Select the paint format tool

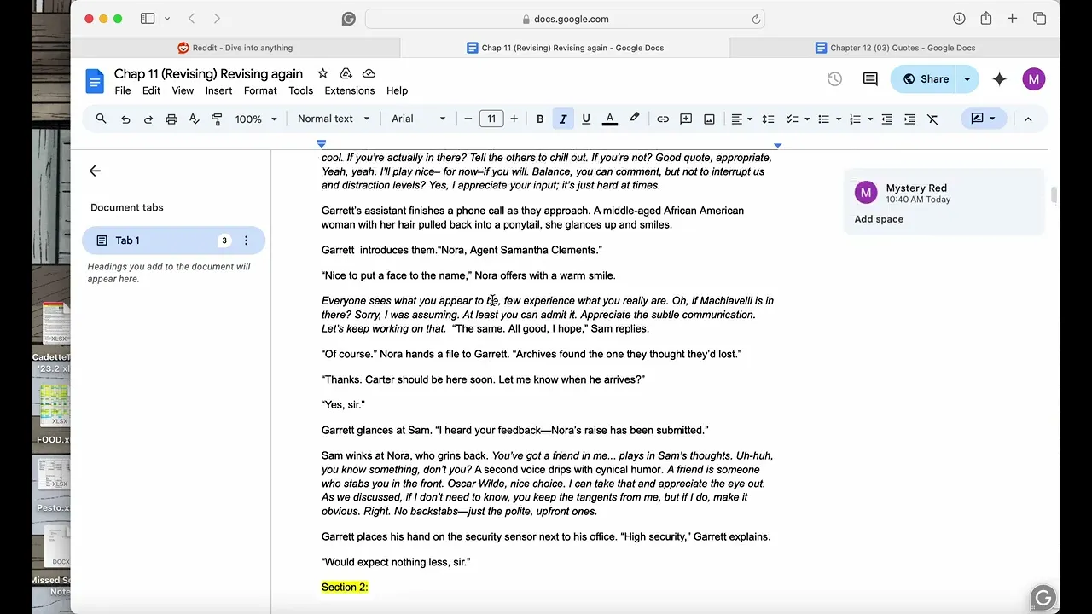217,119
